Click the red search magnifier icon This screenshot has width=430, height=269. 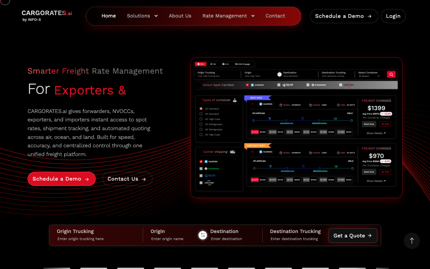[x=391, y=74]
